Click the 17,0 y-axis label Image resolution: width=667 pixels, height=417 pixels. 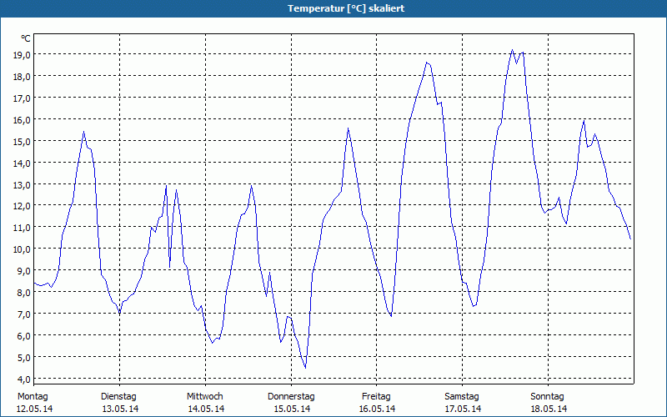(x=22, y=98)
